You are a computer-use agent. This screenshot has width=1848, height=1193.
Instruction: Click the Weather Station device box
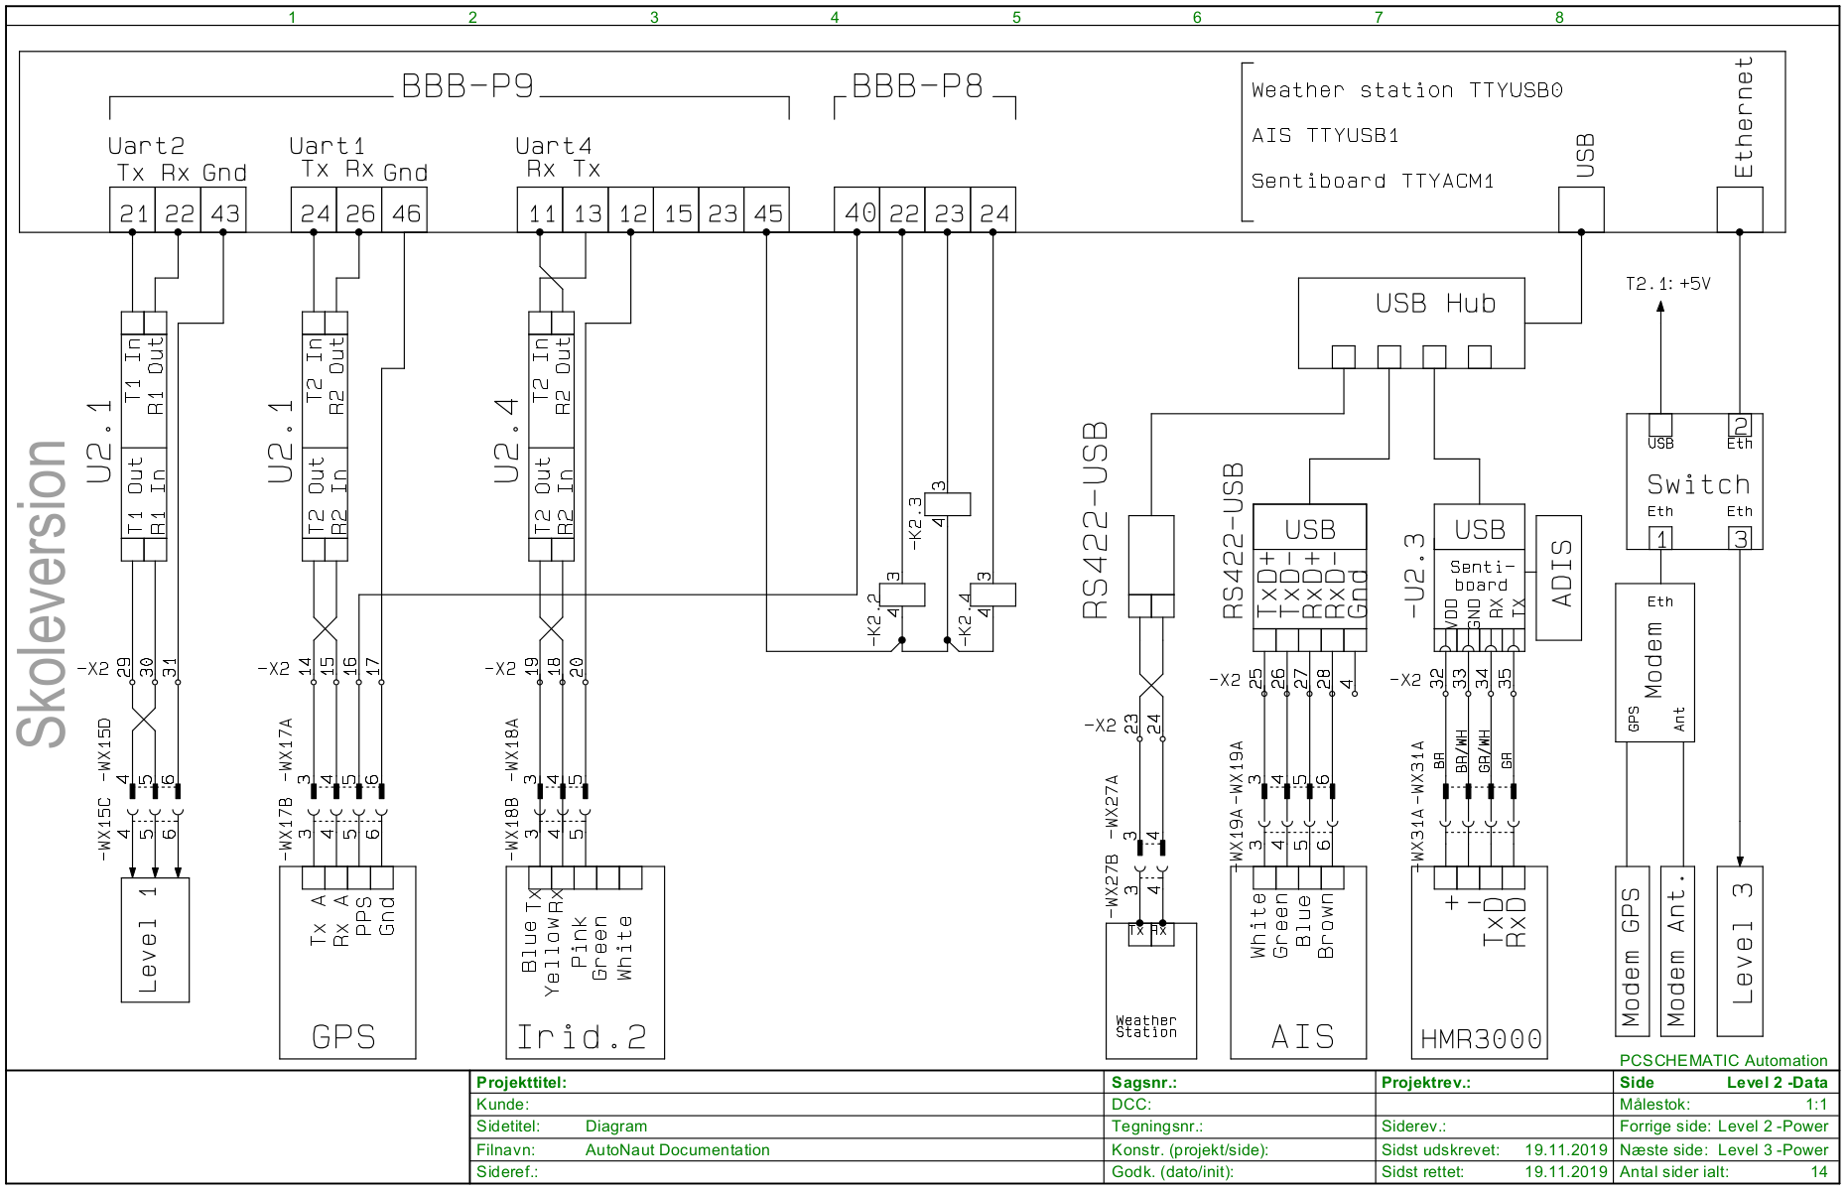(x=1150, y=993)
